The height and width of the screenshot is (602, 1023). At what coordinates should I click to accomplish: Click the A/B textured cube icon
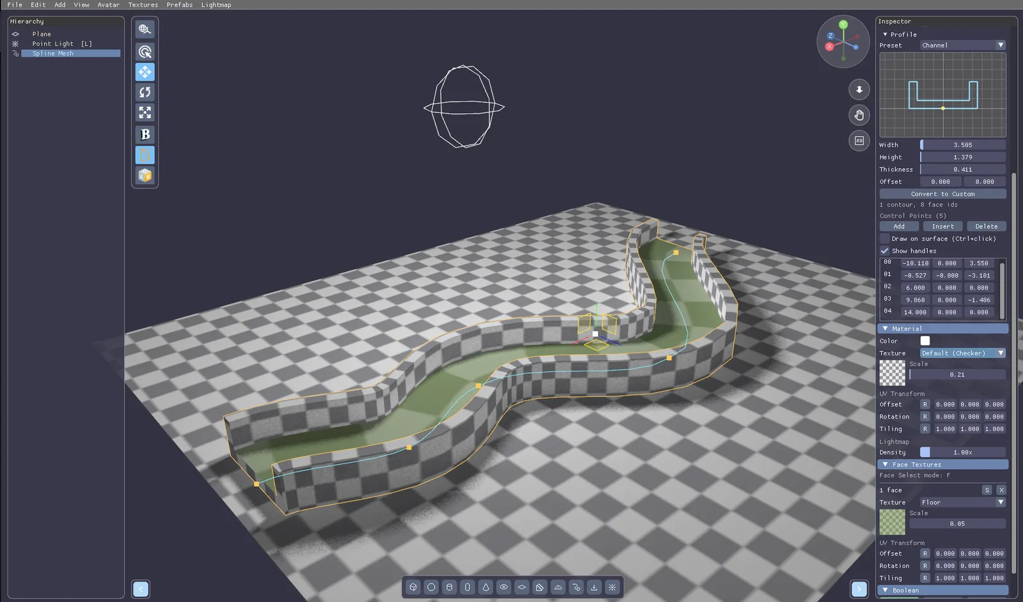(145, 175)
